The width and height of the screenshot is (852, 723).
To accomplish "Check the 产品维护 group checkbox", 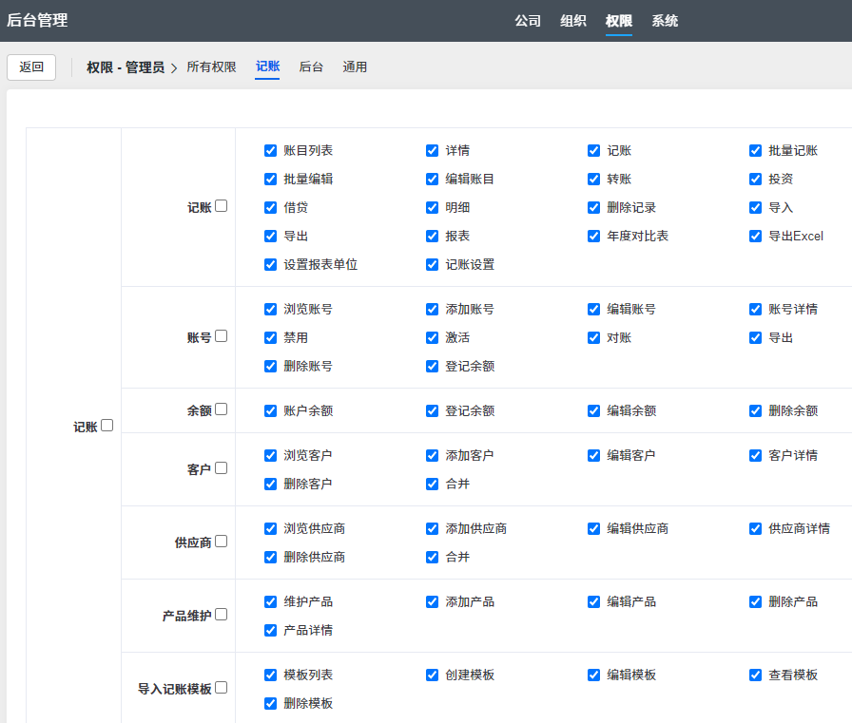I will 222,614.
